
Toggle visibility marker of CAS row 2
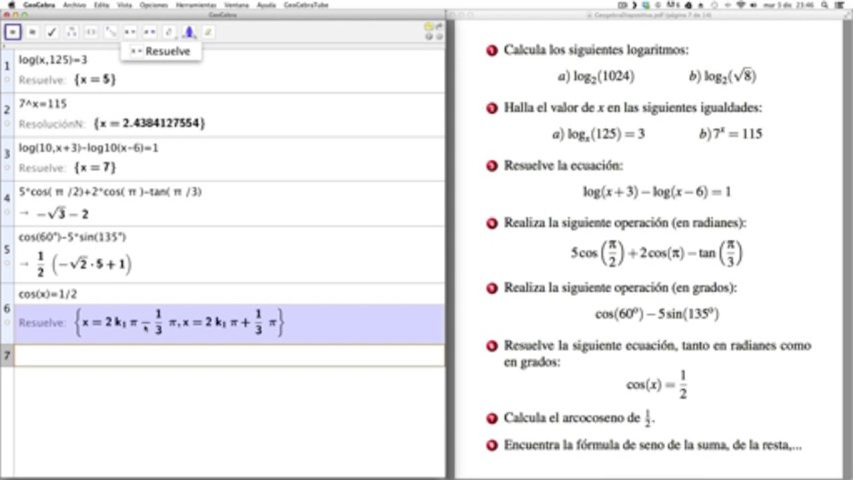coord(7,123)
